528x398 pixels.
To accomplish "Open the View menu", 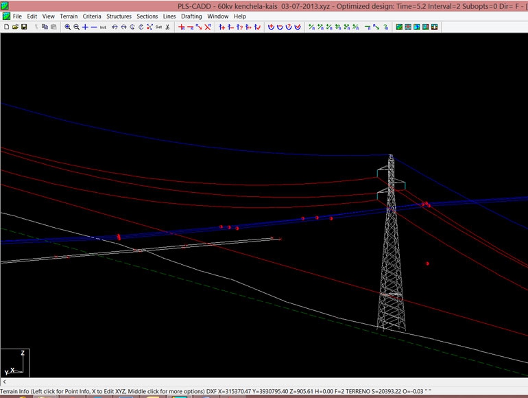I will [49, 16].
